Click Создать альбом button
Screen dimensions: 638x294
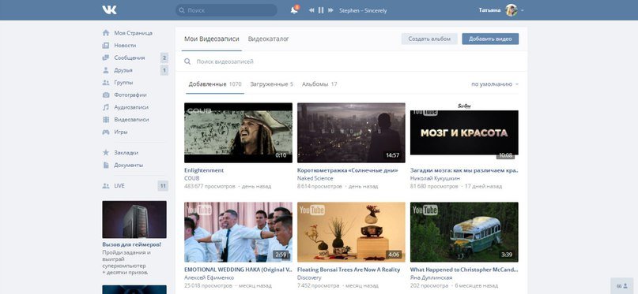pos(429,39)
